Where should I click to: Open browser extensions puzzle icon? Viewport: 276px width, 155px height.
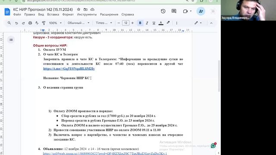coord(201,1)
